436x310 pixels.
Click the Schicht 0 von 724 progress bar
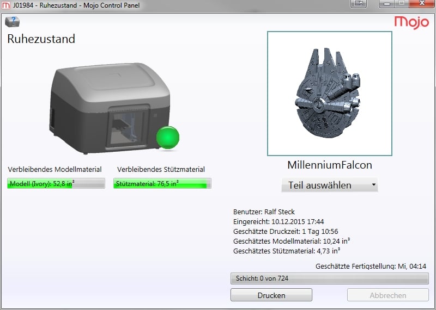coord(330,278)
